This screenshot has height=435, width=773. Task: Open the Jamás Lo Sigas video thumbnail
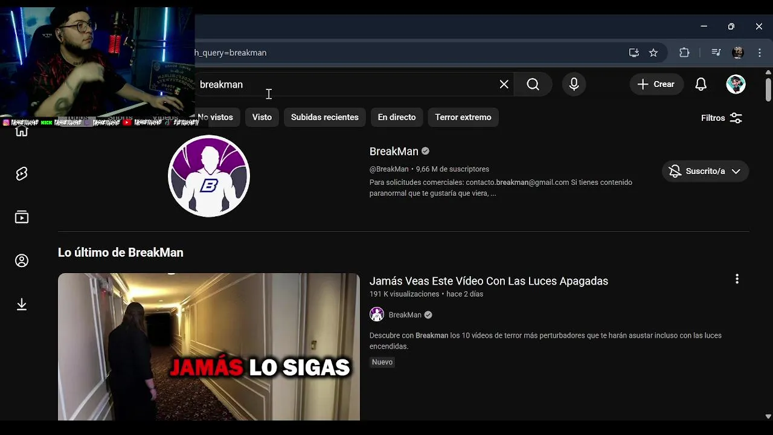tap(209, 347)
